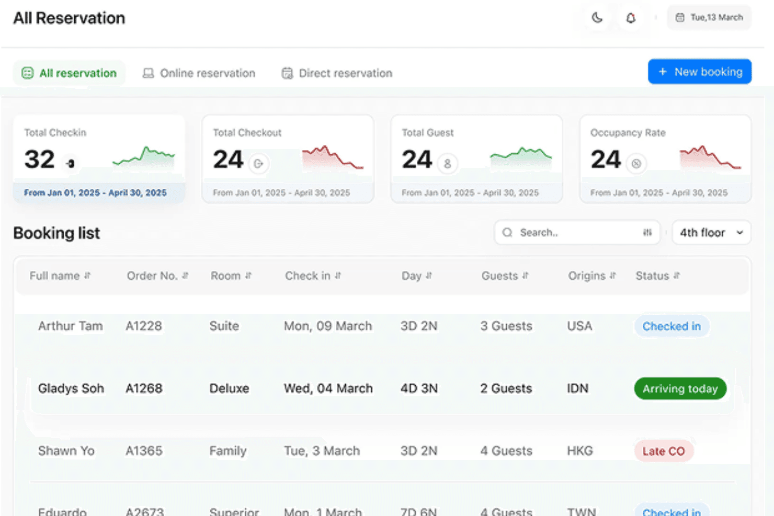Sort by Status column icon
The width and height of the screenshot is (774, 516).
(677, 276)
